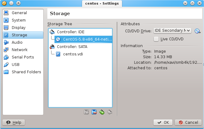Select the Controller: IDE icon row
The width and height of the screenshot is (204, 129).
[80, 32]
